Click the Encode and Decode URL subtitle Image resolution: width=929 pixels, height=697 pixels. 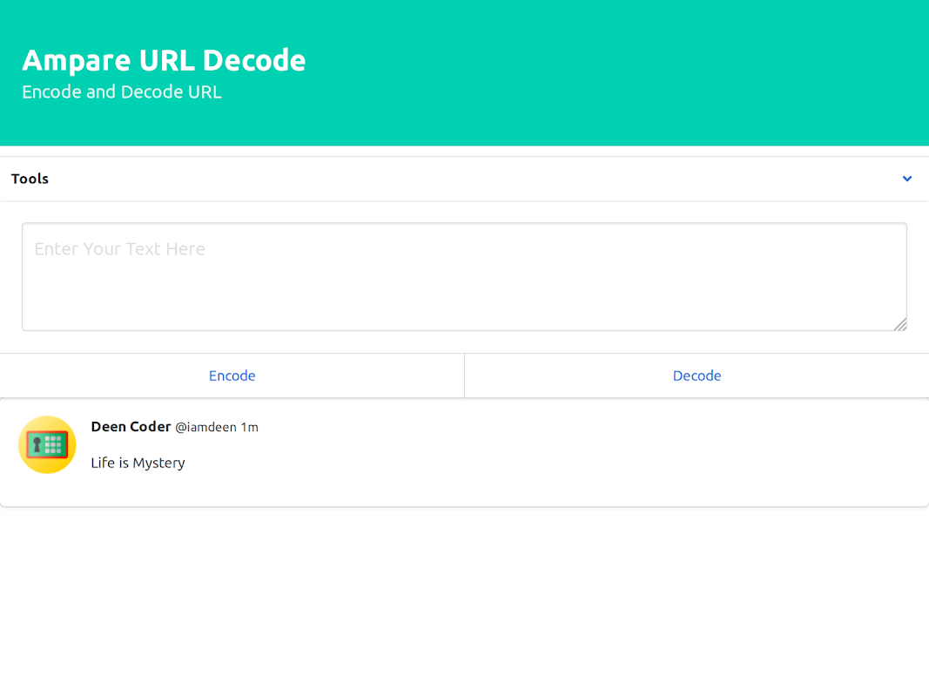tap(122, 91)
